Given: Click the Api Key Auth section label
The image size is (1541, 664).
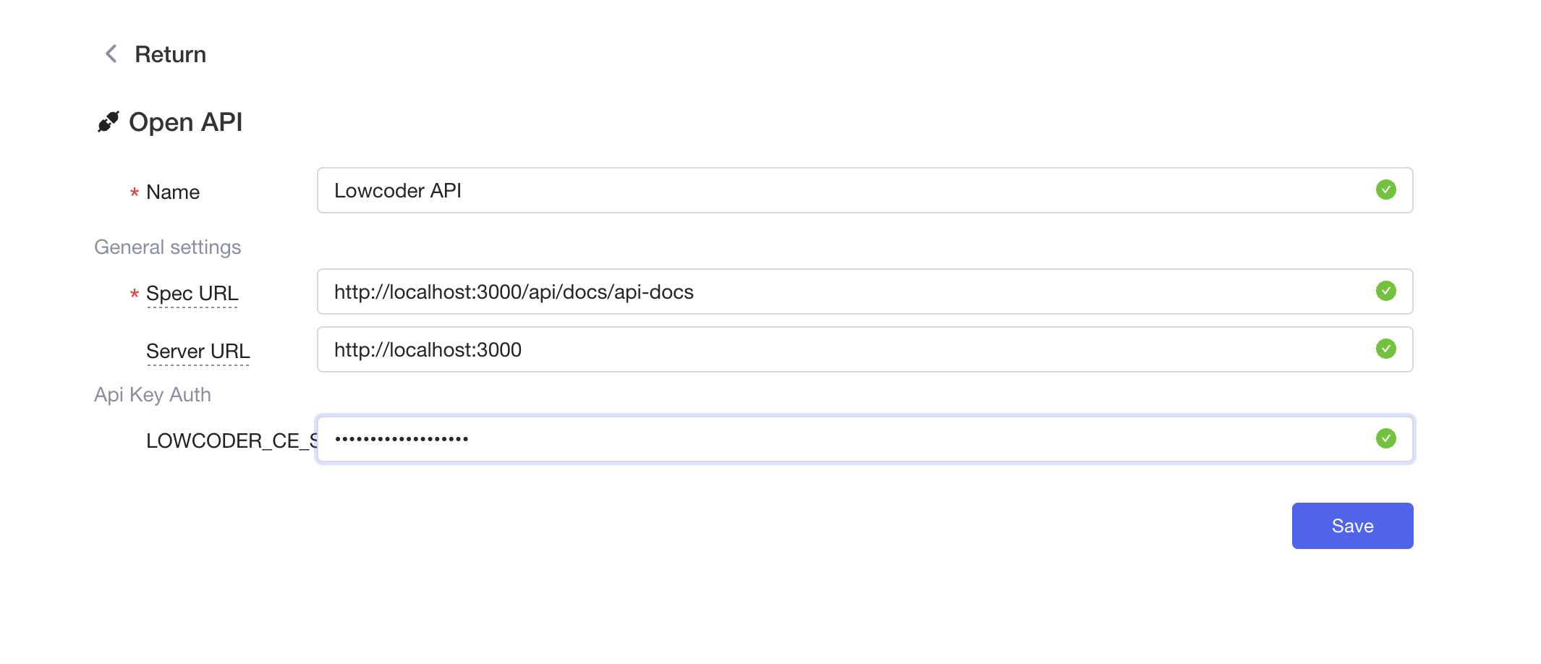Looking at the screenshot, I should coord(152,394).
